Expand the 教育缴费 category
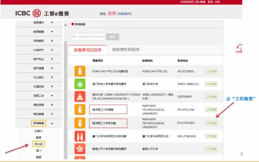 [51, 32]
